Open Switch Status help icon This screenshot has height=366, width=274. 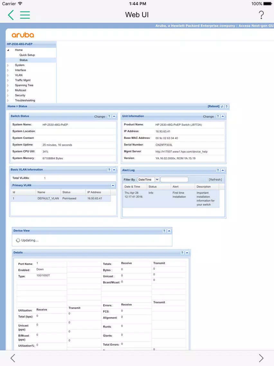pyautogui.click(x=109, y=116)
